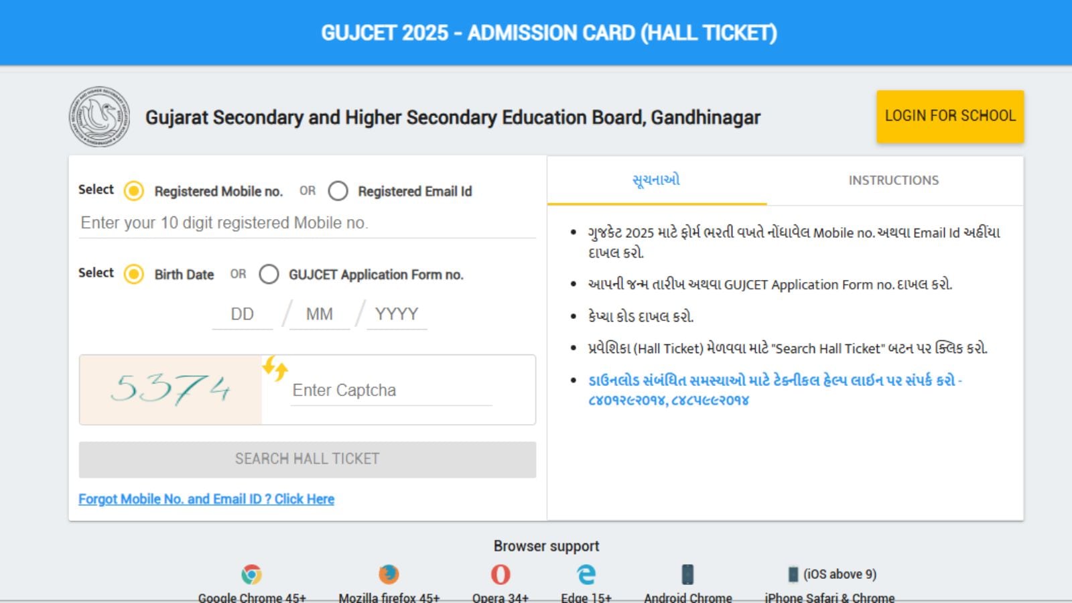Click the Android Chrome phone icon
Viewport: 1072px width, 603px height.
pos(687,574)
